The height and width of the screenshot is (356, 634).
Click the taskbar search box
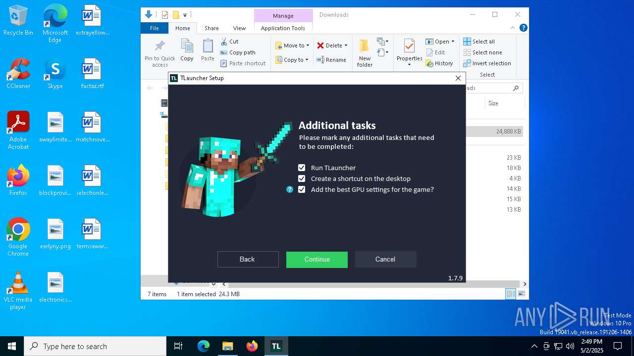tap(95, 346)
